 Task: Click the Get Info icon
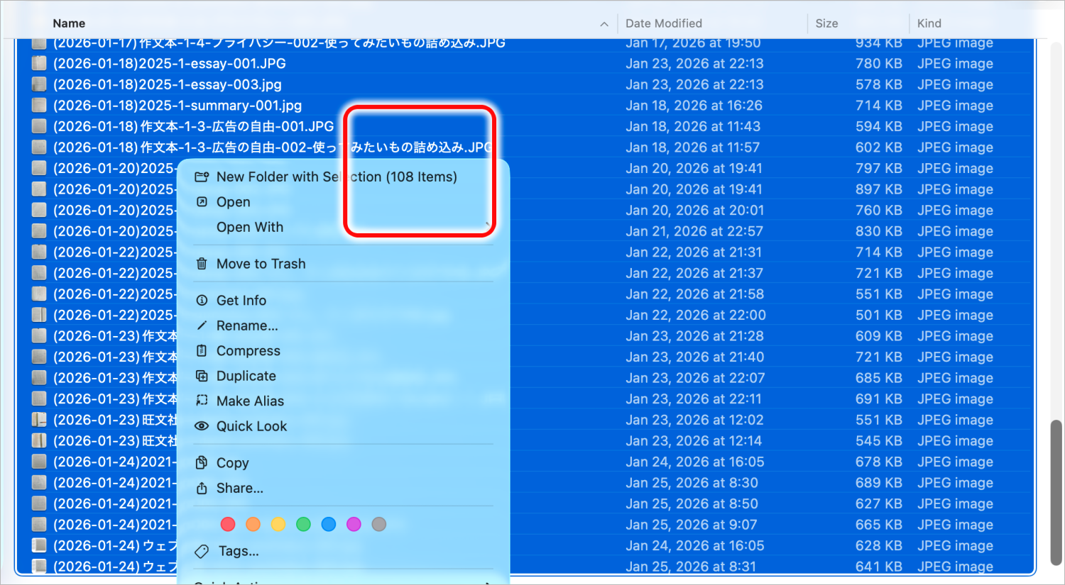pyautogui.click(x=202, y=301)
